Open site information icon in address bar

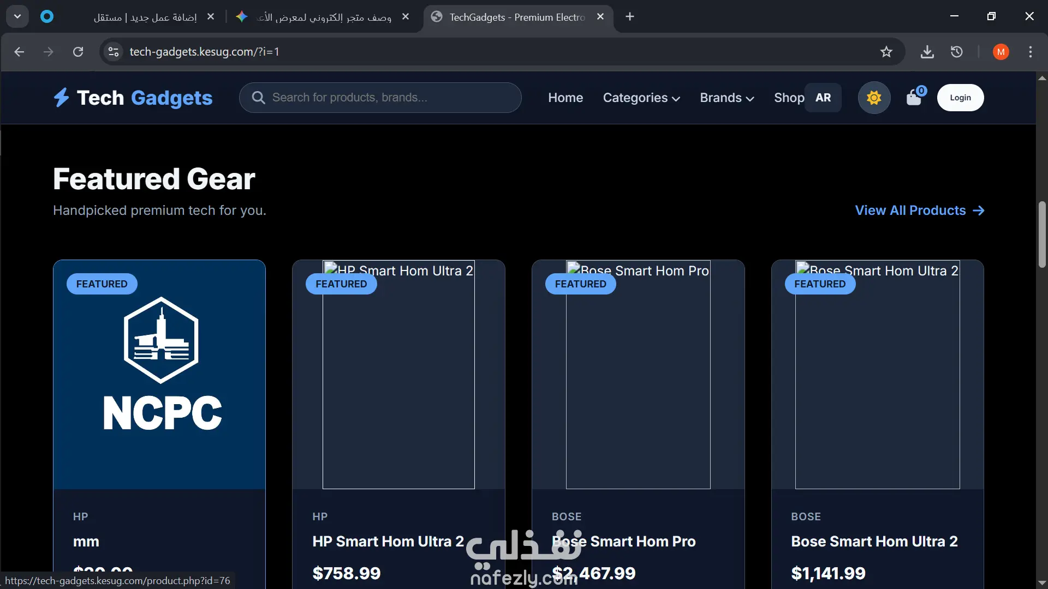click(x=114, y=52)
